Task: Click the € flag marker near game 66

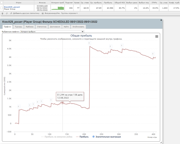Action: tap(38, 102)
